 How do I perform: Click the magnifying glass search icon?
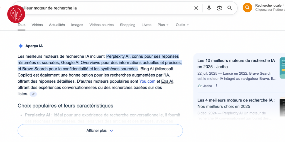(x=230, y=8)
